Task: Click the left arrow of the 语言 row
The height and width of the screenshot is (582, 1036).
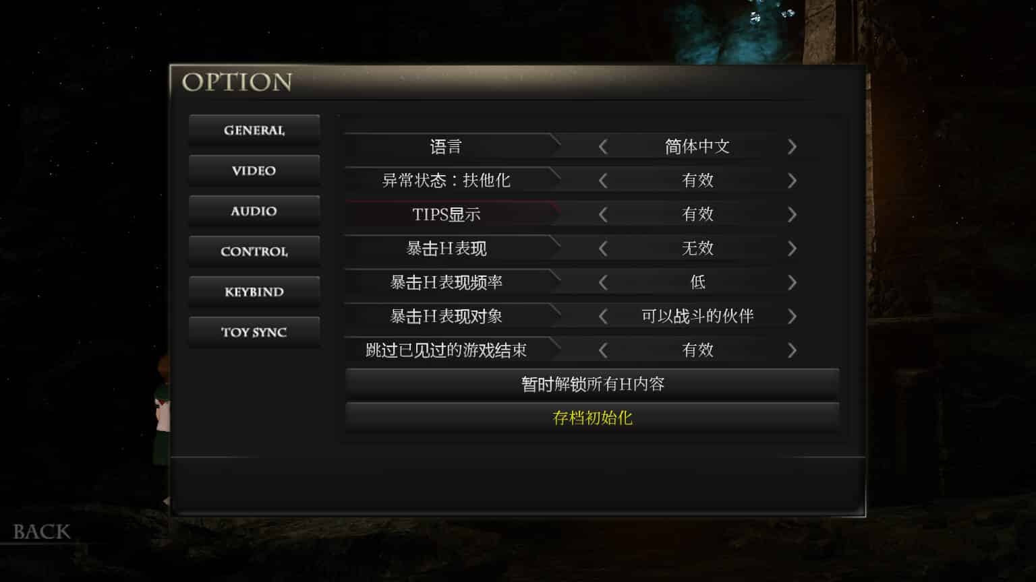Action: pyautogui.click(x=603, y=147)
